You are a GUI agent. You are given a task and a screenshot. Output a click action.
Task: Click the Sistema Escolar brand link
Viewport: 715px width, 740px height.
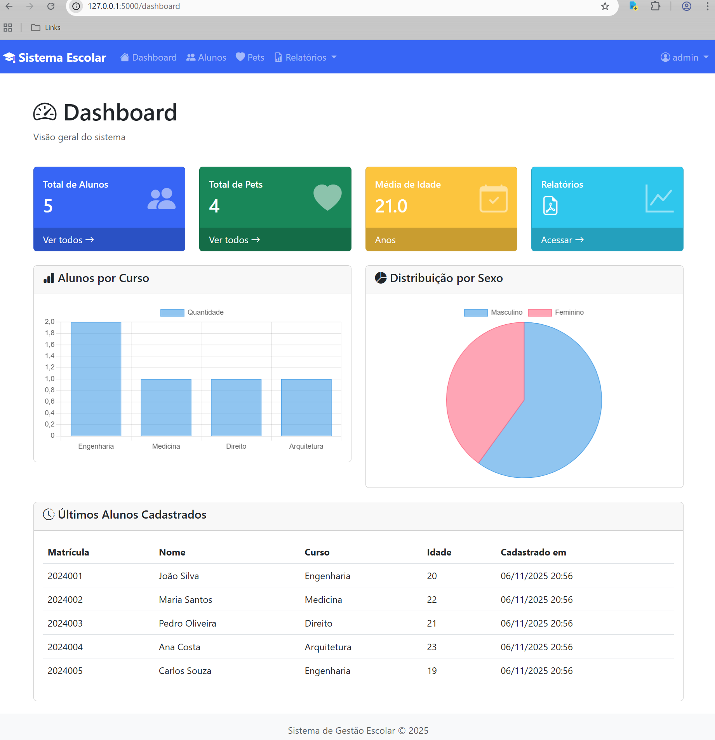tap(55, 57)
